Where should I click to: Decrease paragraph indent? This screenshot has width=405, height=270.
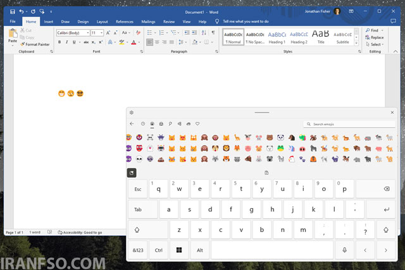[x=187, y=32]
